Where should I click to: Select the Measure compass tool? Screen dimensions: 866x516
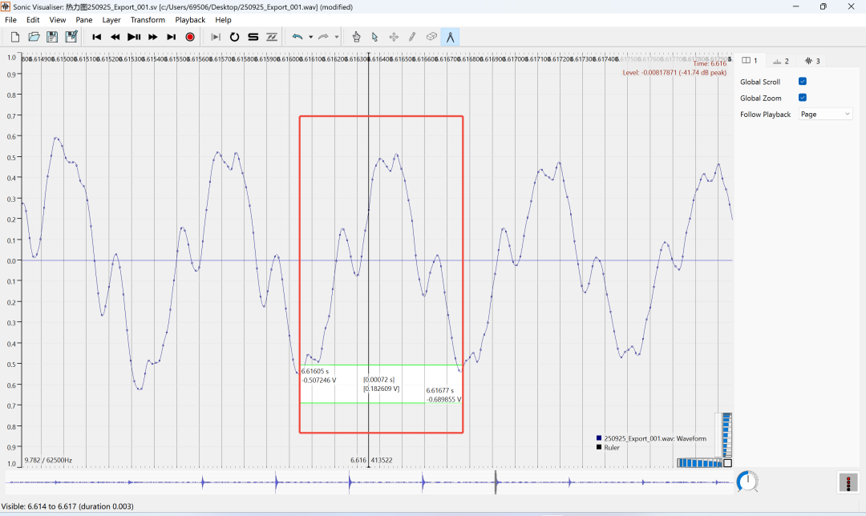click(450, 37)
